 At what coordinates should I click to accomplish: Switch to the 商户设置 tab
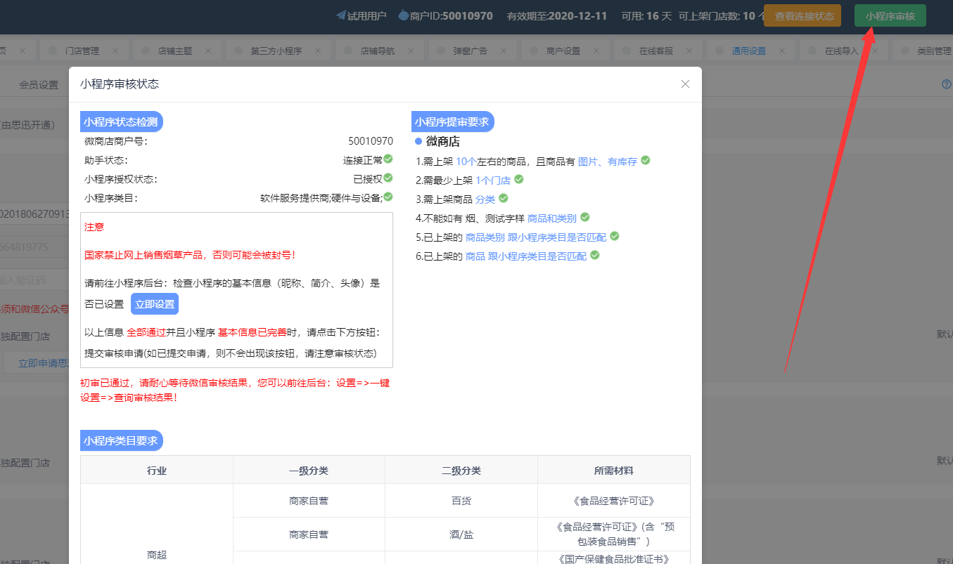pyautogui.click(x=563, y=51)
